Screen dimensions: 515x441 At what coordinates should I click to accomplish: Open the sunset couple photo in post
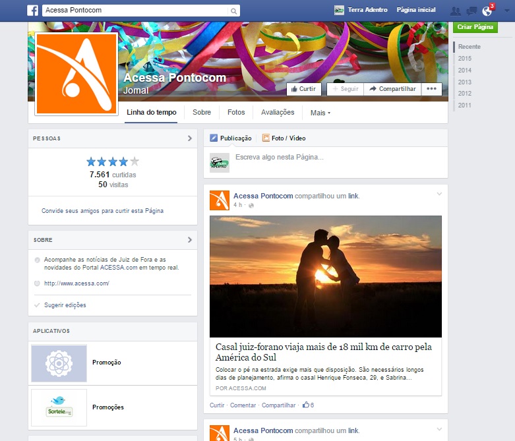click(326, 276)
